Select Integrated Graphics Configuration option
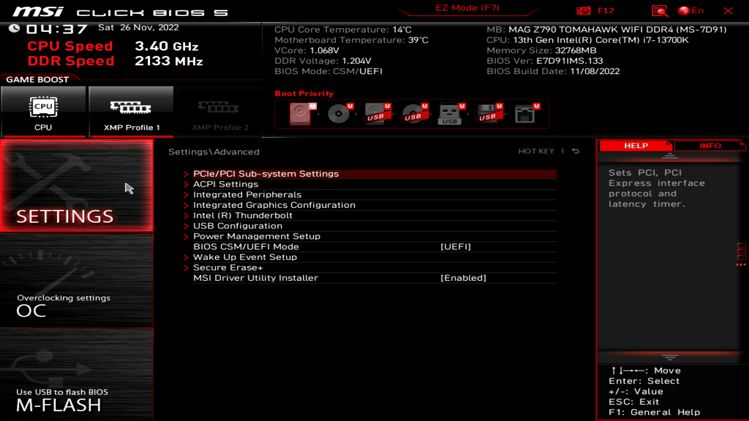Viewport: 749px width, 421px height. coord(274,205)
